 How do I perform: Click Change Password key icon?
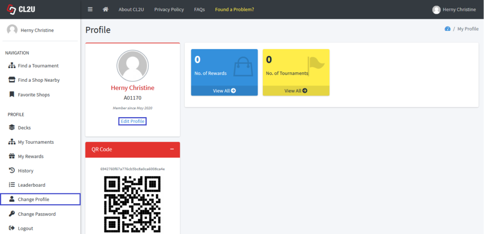tap(12, 214)
